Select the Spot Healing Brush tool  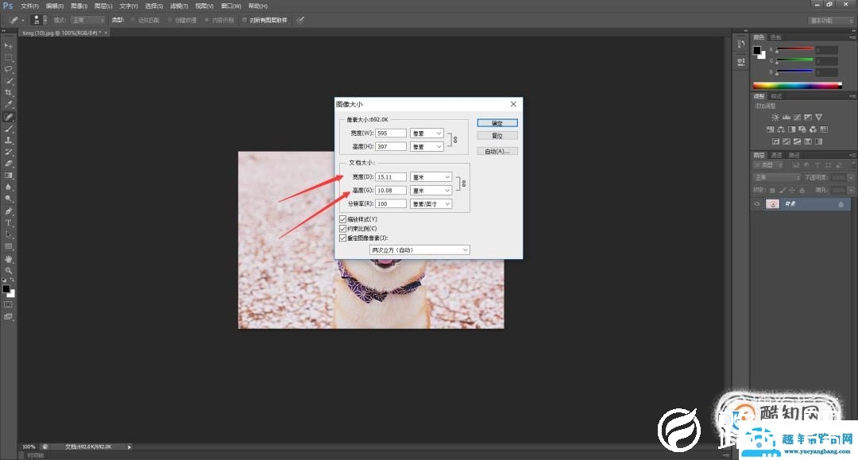pyautogui.click(x=8, y=117)
